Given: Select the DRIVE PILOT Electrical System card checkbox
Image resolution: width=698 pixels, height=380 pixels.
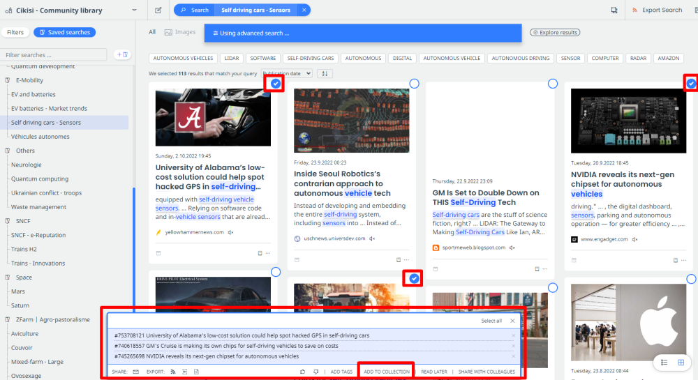Looking at the screenshot, I should click(276, 272).
